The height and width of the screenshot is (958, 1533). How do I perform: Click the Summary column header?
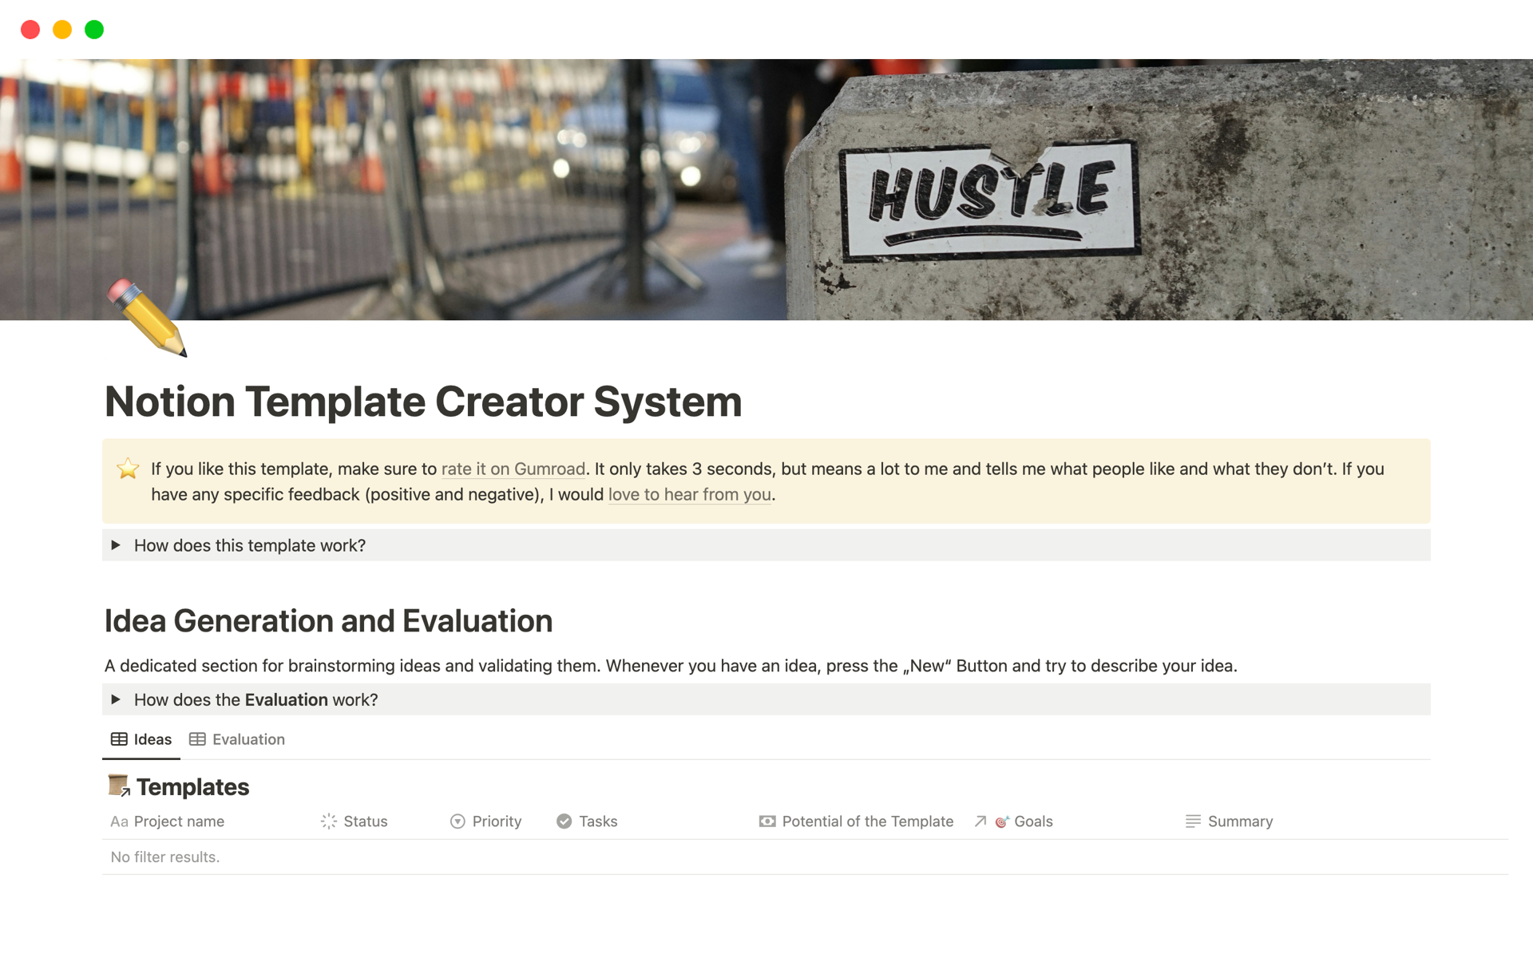click(x=1236, y=821)
